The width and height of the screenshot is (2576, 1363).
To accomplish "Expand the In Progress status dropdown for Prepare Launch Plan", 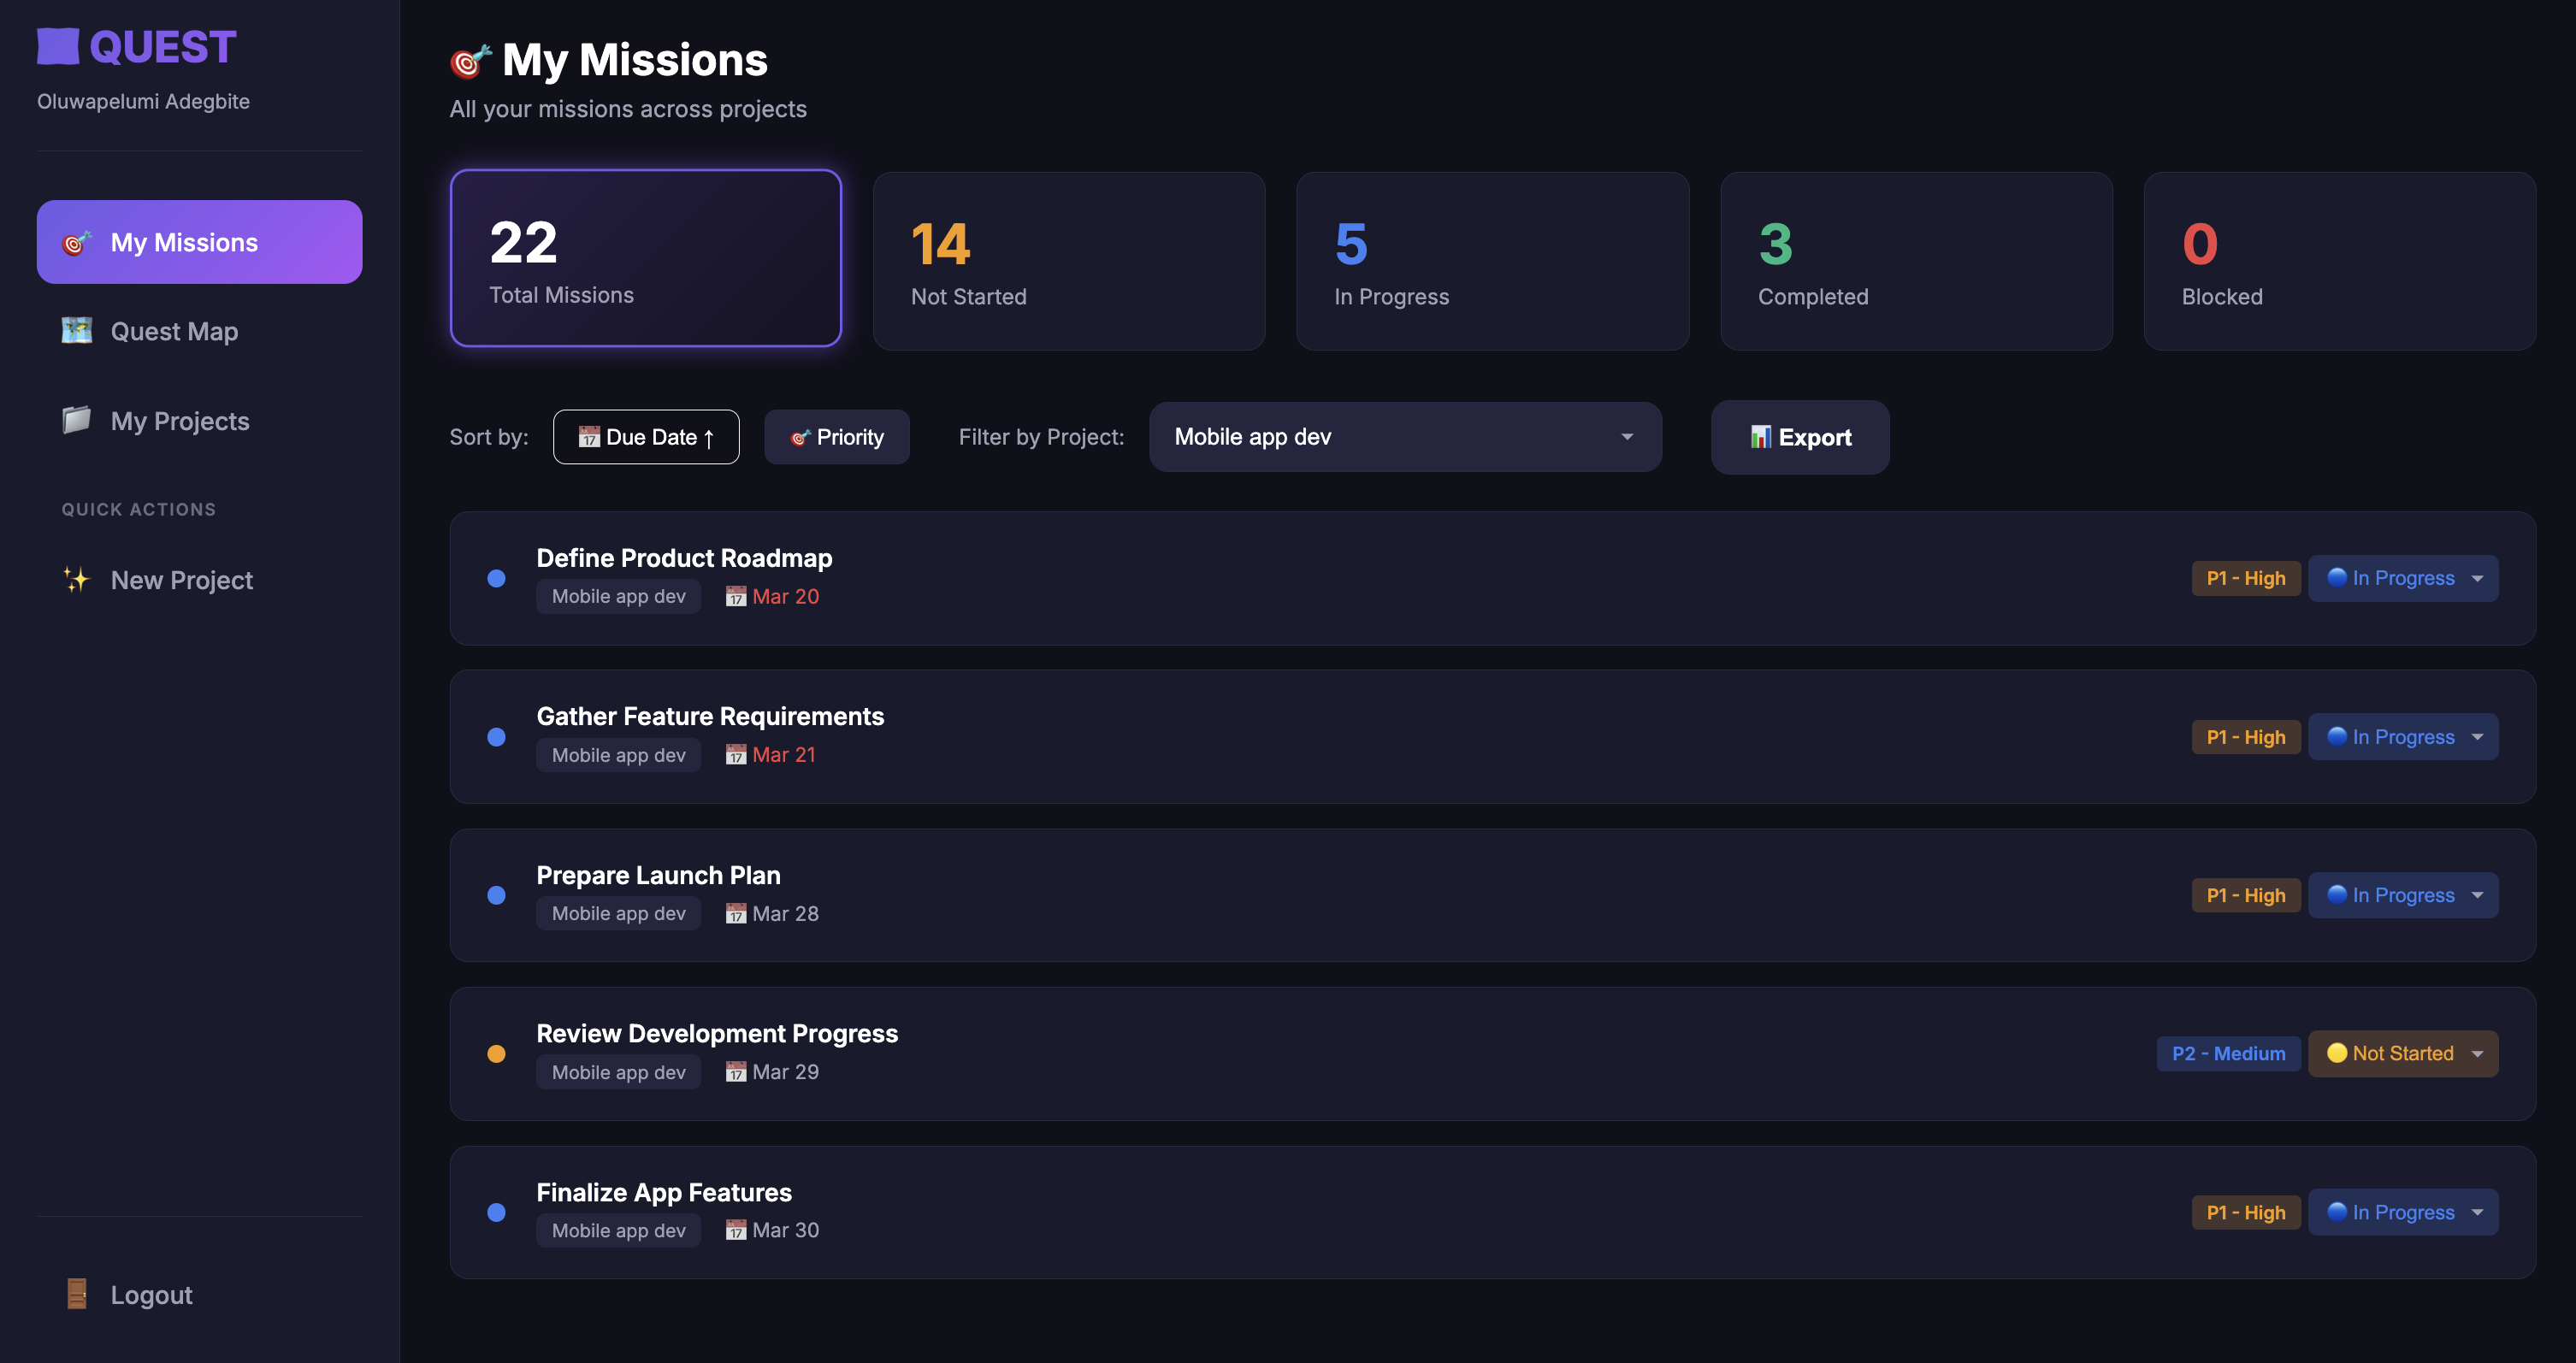I will [x=2403, y=895].
